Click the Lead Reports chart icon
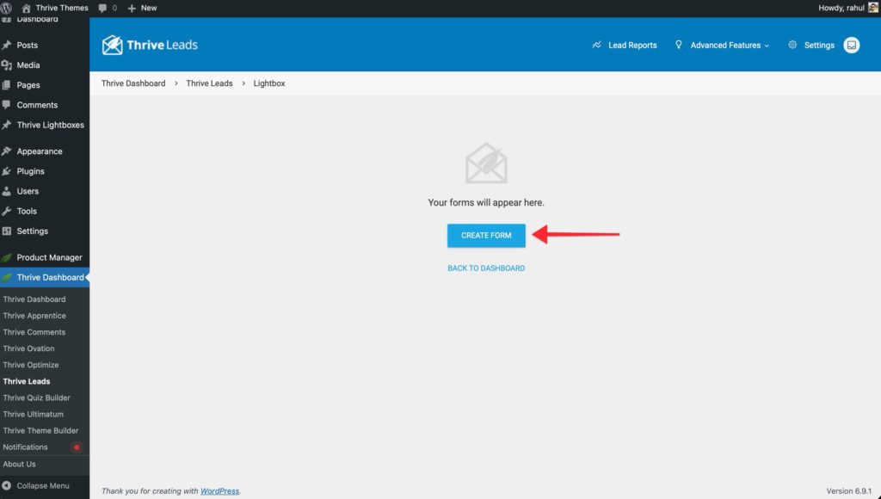 point(596,45)
